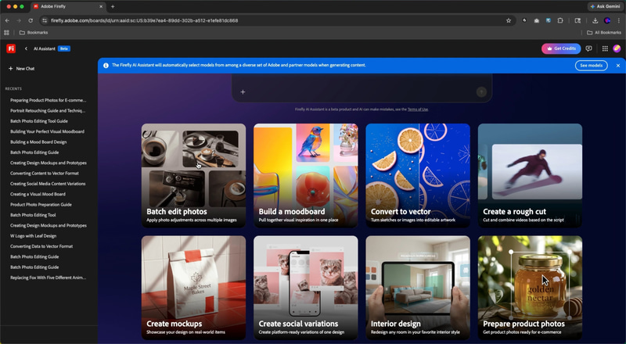Dismiss the blue models info banner

pyautogui.click(x=618, y=66)
